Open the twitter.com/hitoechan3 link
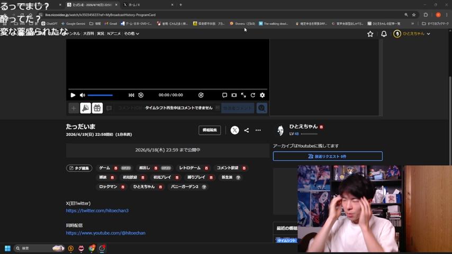 tap(97, 211)
